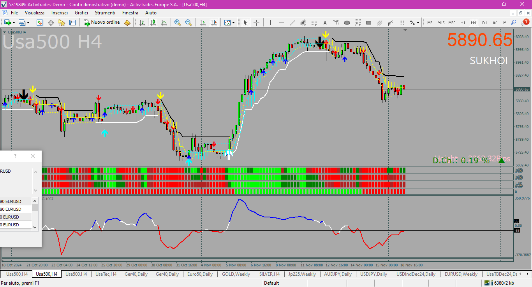Open the Strumenti menu
Image resolution: width=532 pixels, height=287 pixels.
pyautogui.click(x=105, y=12)
